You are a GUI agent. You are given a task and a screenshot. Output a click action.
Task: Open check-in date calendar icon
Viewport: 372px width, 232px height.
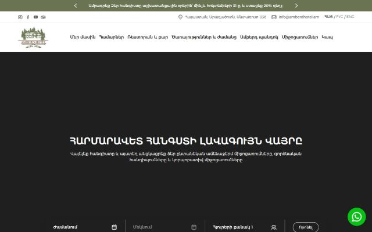tap(114, 227)
